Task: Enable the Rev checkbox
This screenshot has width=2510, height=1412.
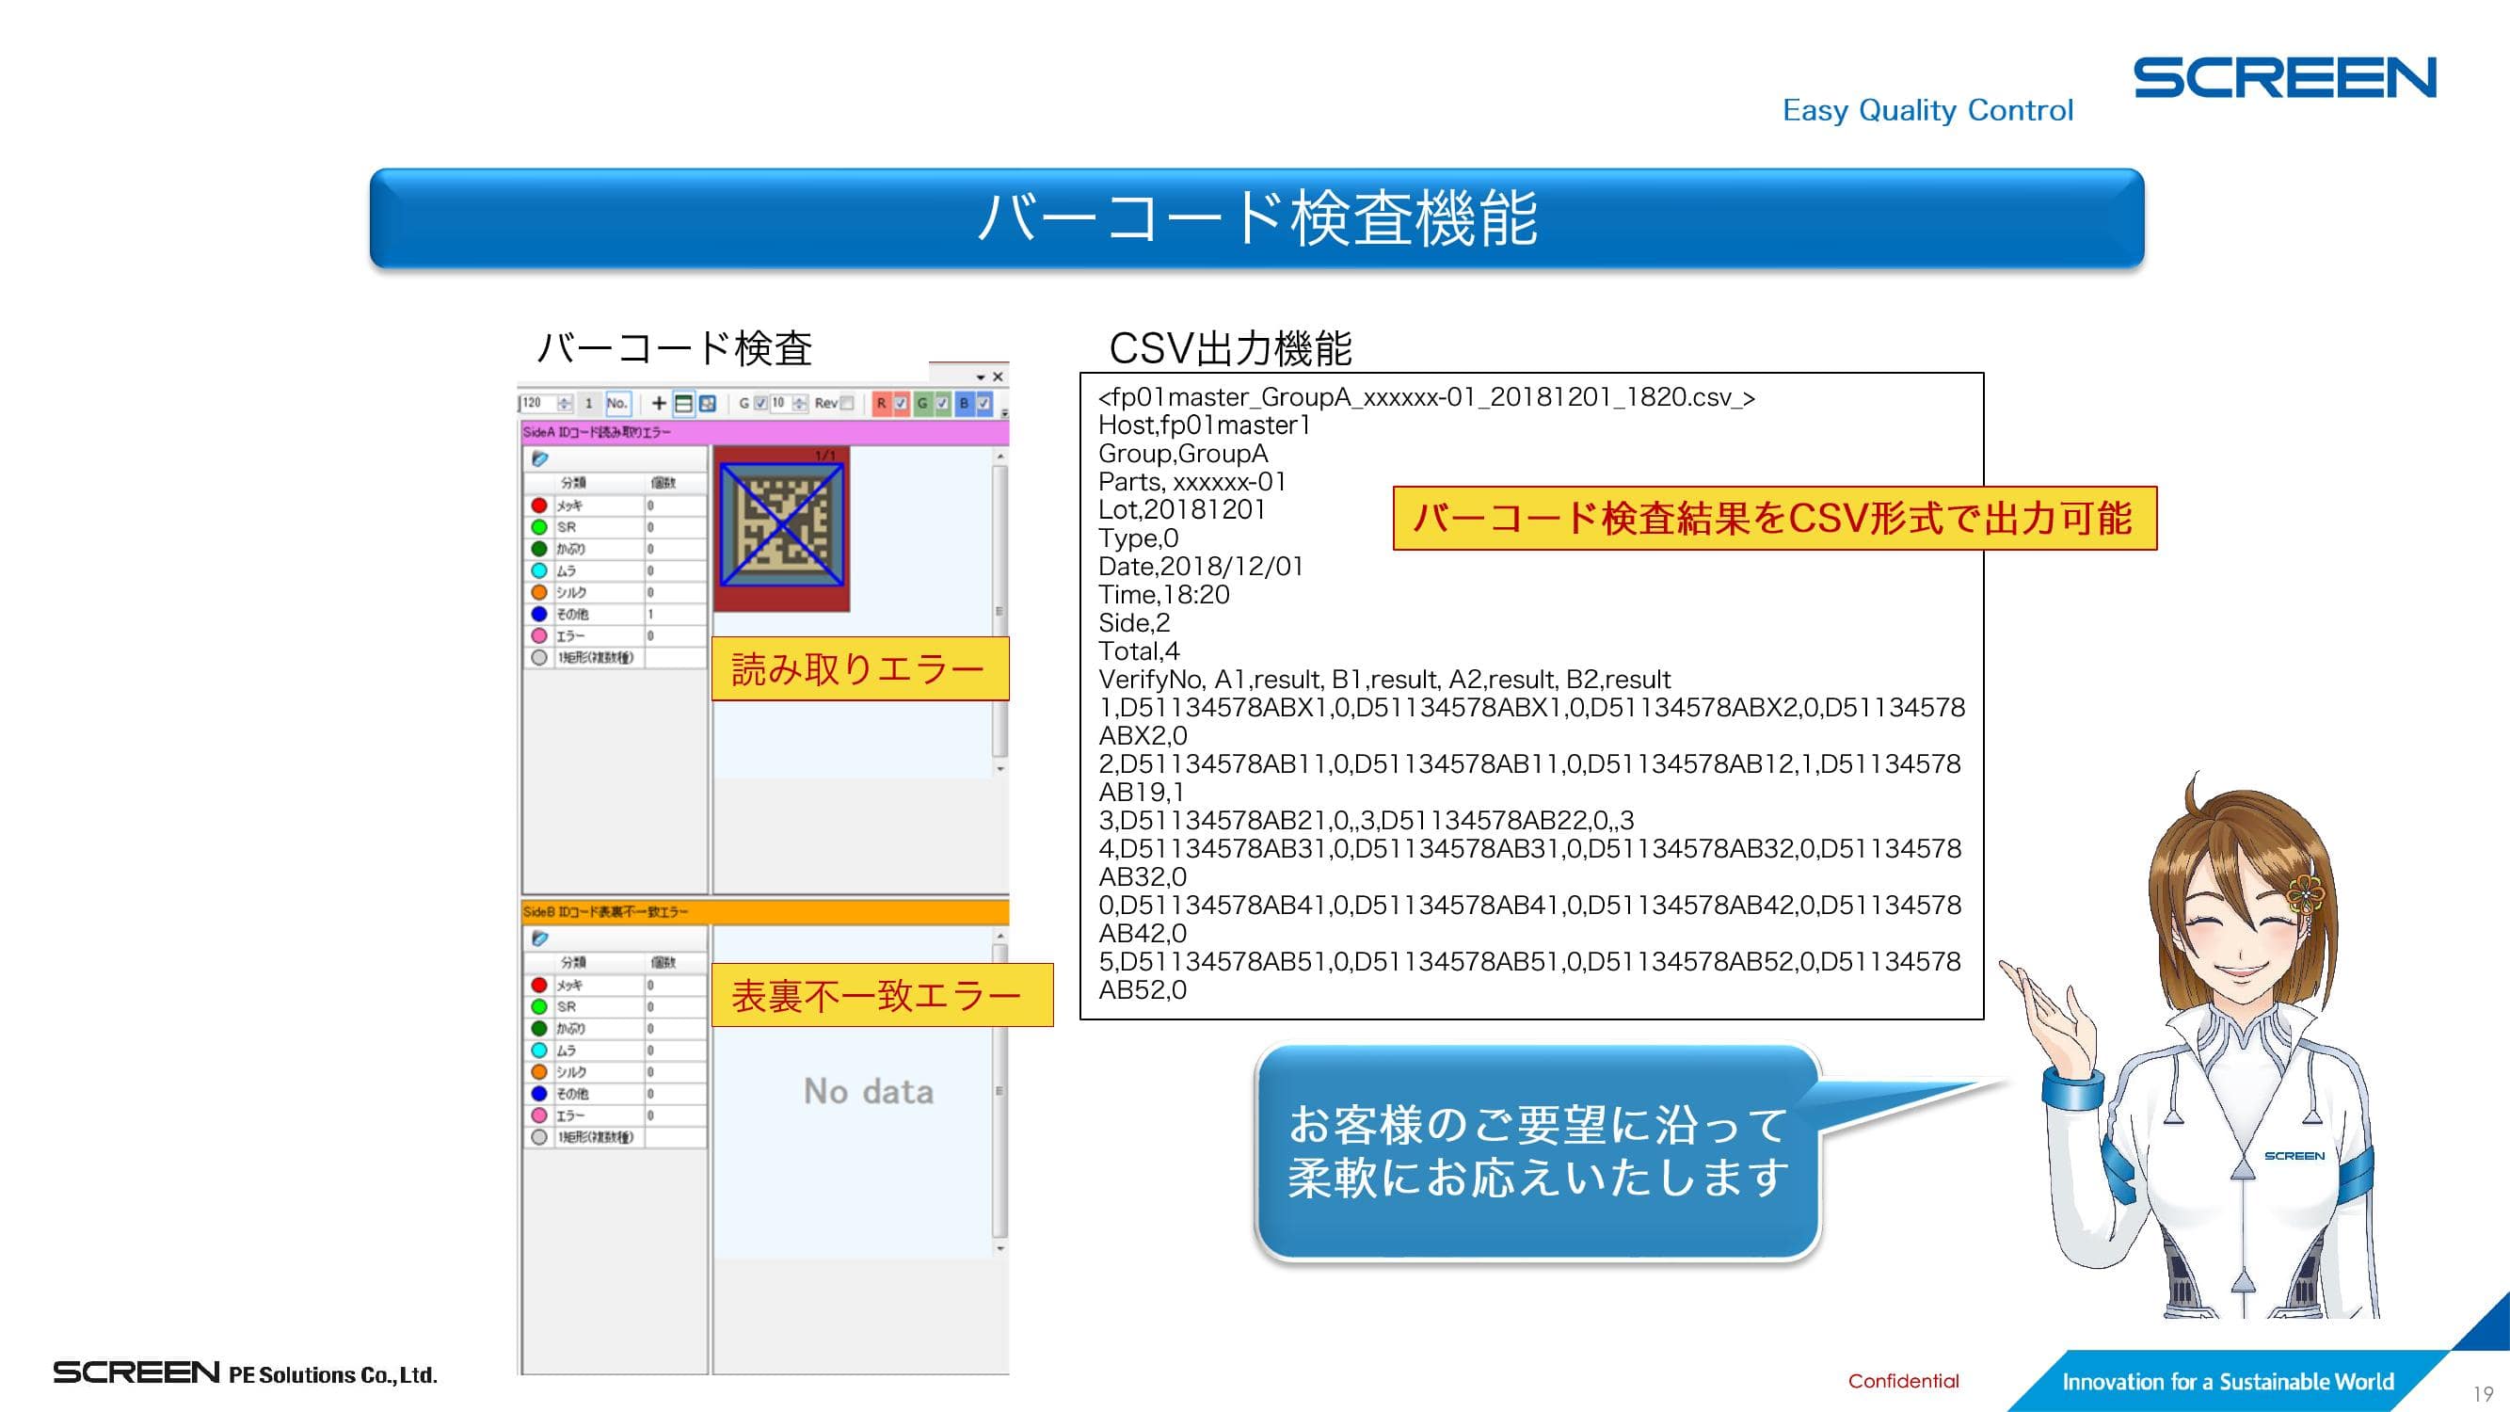Action: coord(847,404)
